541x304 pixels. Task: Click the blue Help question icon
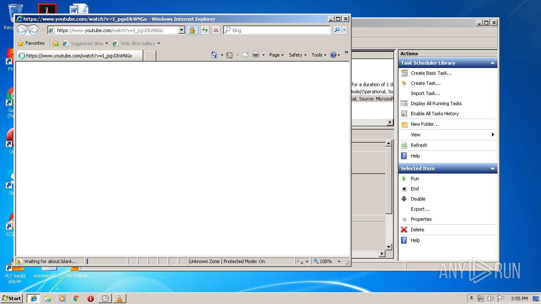pos(333,55)
